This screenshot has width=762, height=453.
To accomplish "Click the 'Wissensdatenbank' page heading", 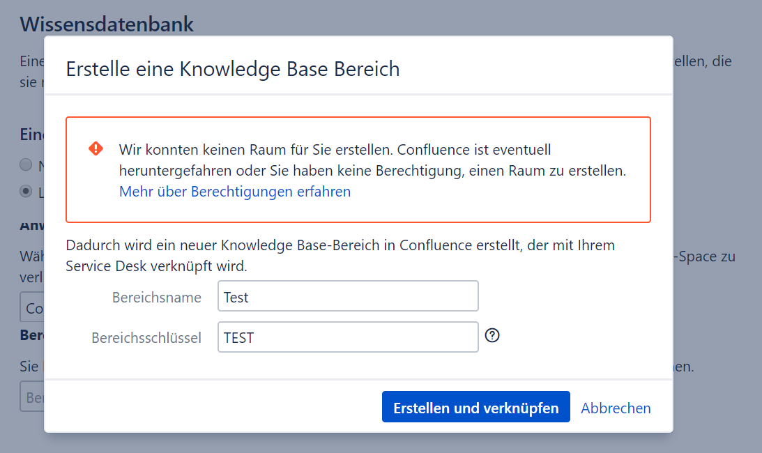I will point(107,24).
